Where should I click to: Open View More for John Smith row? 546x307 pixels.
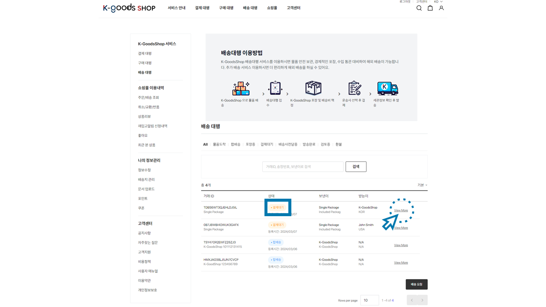coord(401,228)
